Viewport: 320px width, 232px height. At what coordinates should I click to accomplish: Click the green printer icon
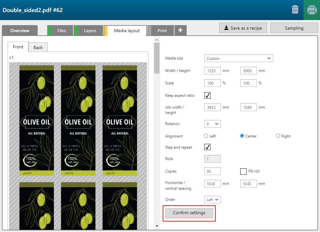(x=312, y=10)
